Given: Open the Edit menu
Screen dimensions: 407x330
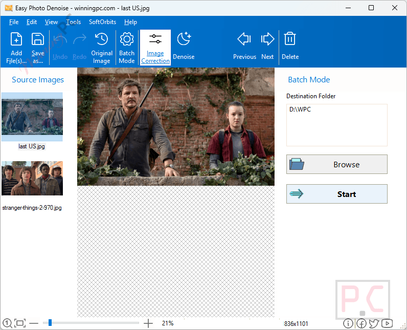Looking at the screenshot, I should click(32, 22).
